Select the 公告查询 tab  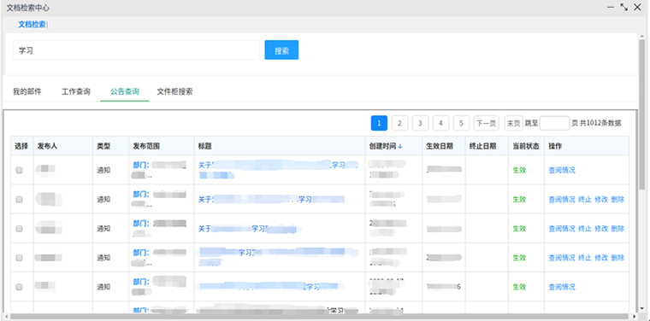(x=124, y=92)
